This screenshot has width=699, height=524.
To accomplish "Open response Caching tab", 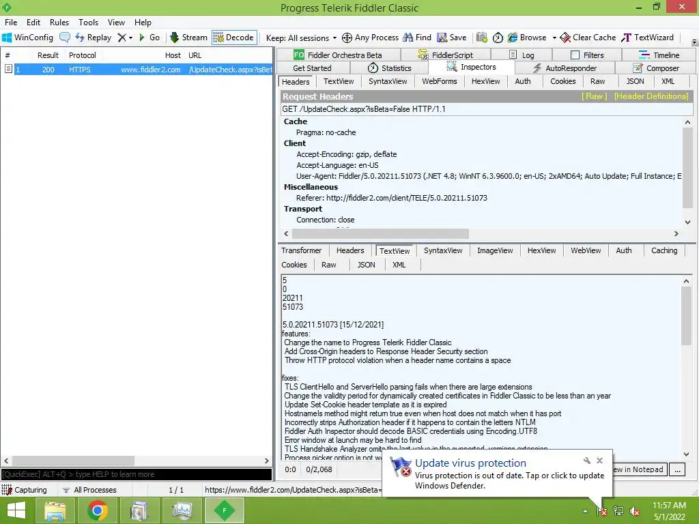I will (x=664, y=250).
